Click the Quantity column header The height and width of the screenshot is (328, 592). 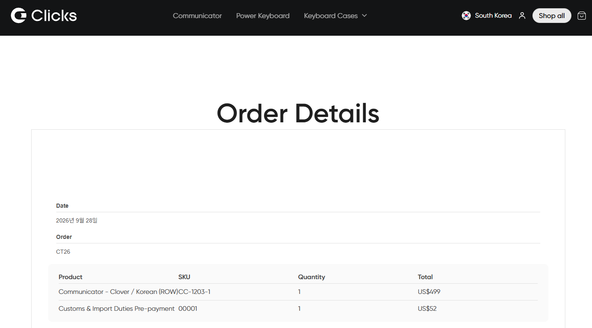pyautogui.click(x=311, y=277)
